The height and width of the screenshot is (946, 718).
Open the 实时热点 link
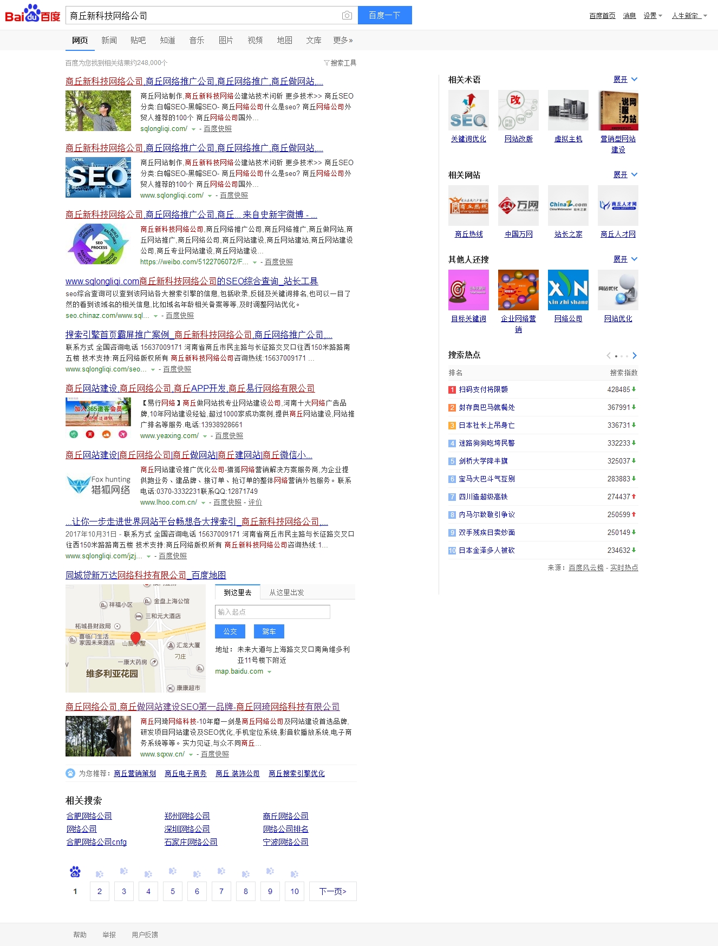(x=624, y=567)
